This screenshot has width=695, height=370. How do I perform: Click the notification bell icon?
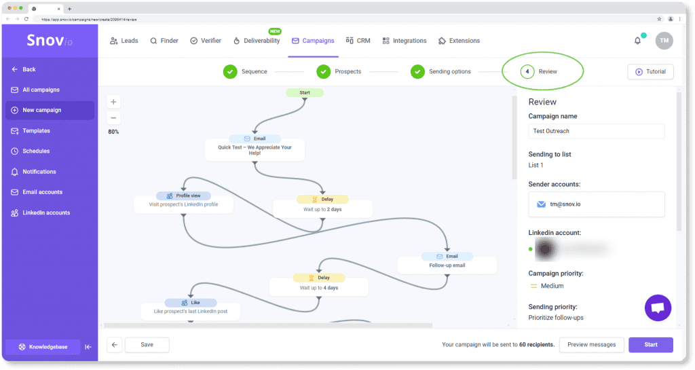point(637,41)
